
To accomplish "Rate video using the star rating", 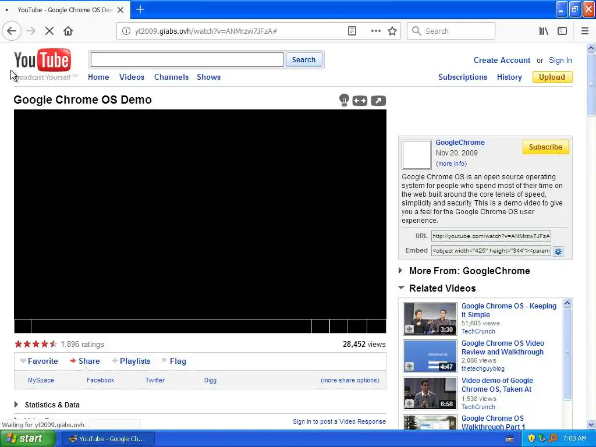I will pos(36,345).
